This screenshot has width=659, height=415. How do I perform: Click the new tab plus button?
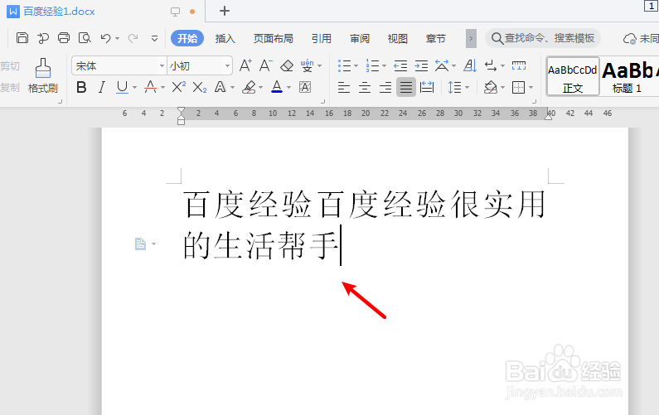point(225,11)
